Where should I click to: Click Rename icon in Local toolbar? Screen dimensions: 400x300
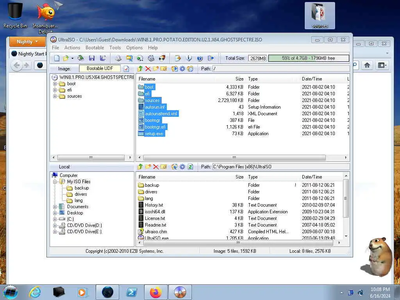pyautogui.click(x=164, y=167)
